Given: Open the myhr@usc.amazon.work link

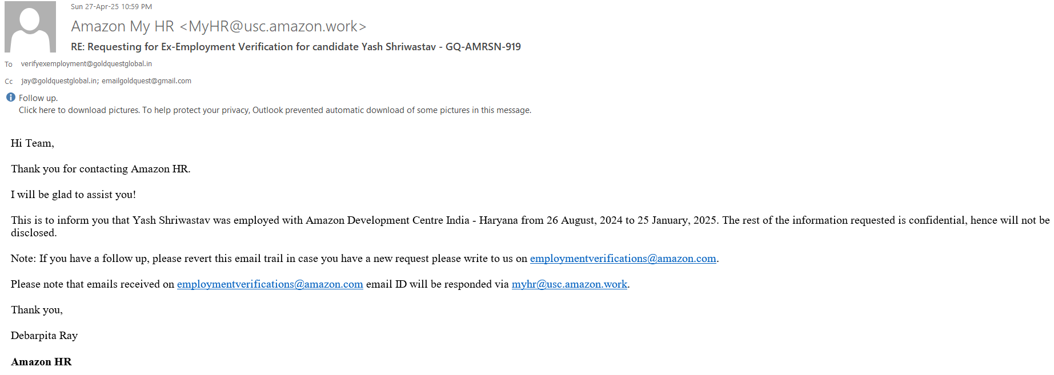Looking at the screenshot, I should click(569, 284).
